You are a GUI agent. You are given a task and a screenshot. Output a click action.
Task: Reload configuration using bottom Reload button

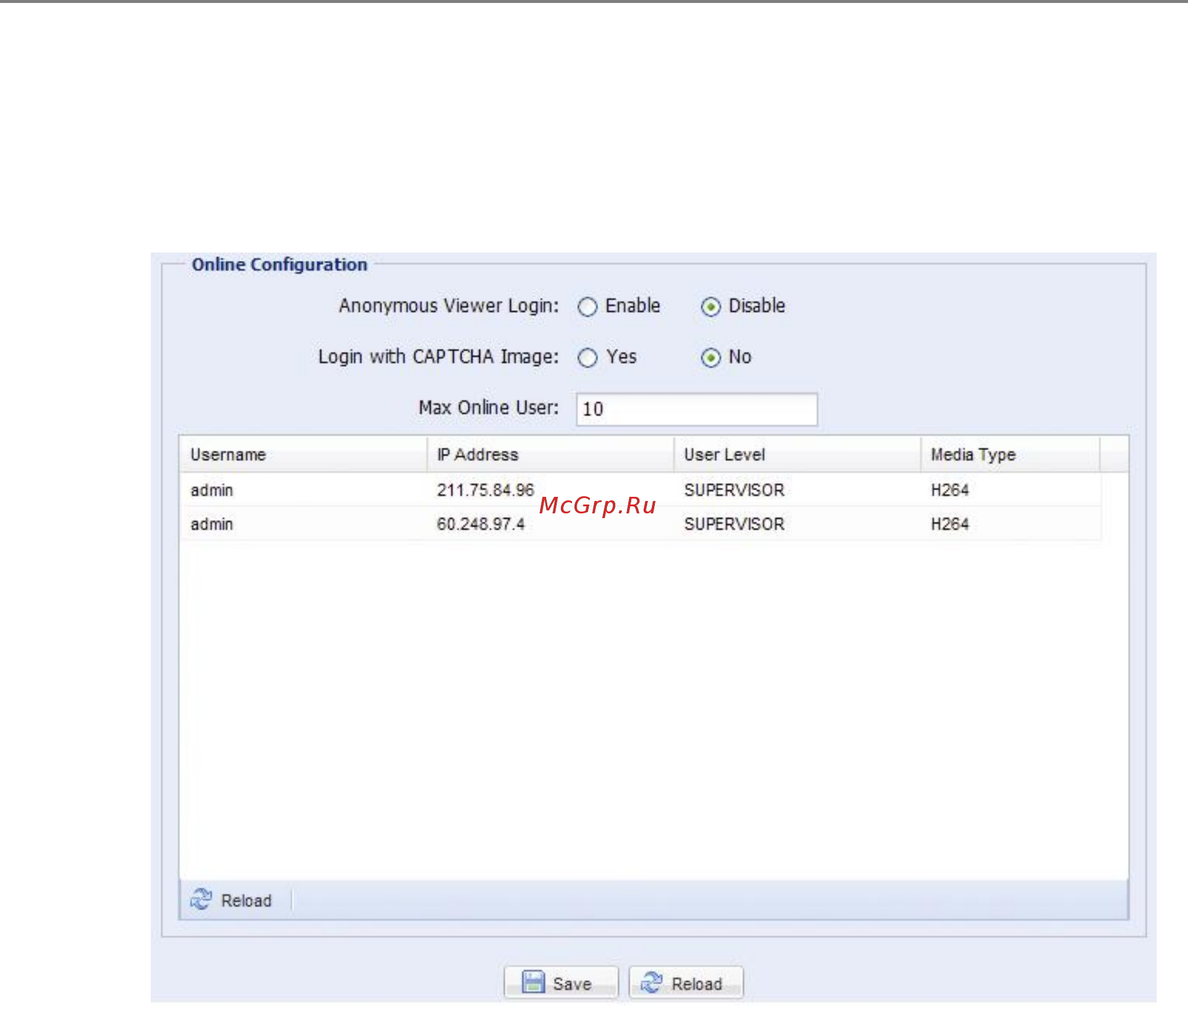[686, 982]
